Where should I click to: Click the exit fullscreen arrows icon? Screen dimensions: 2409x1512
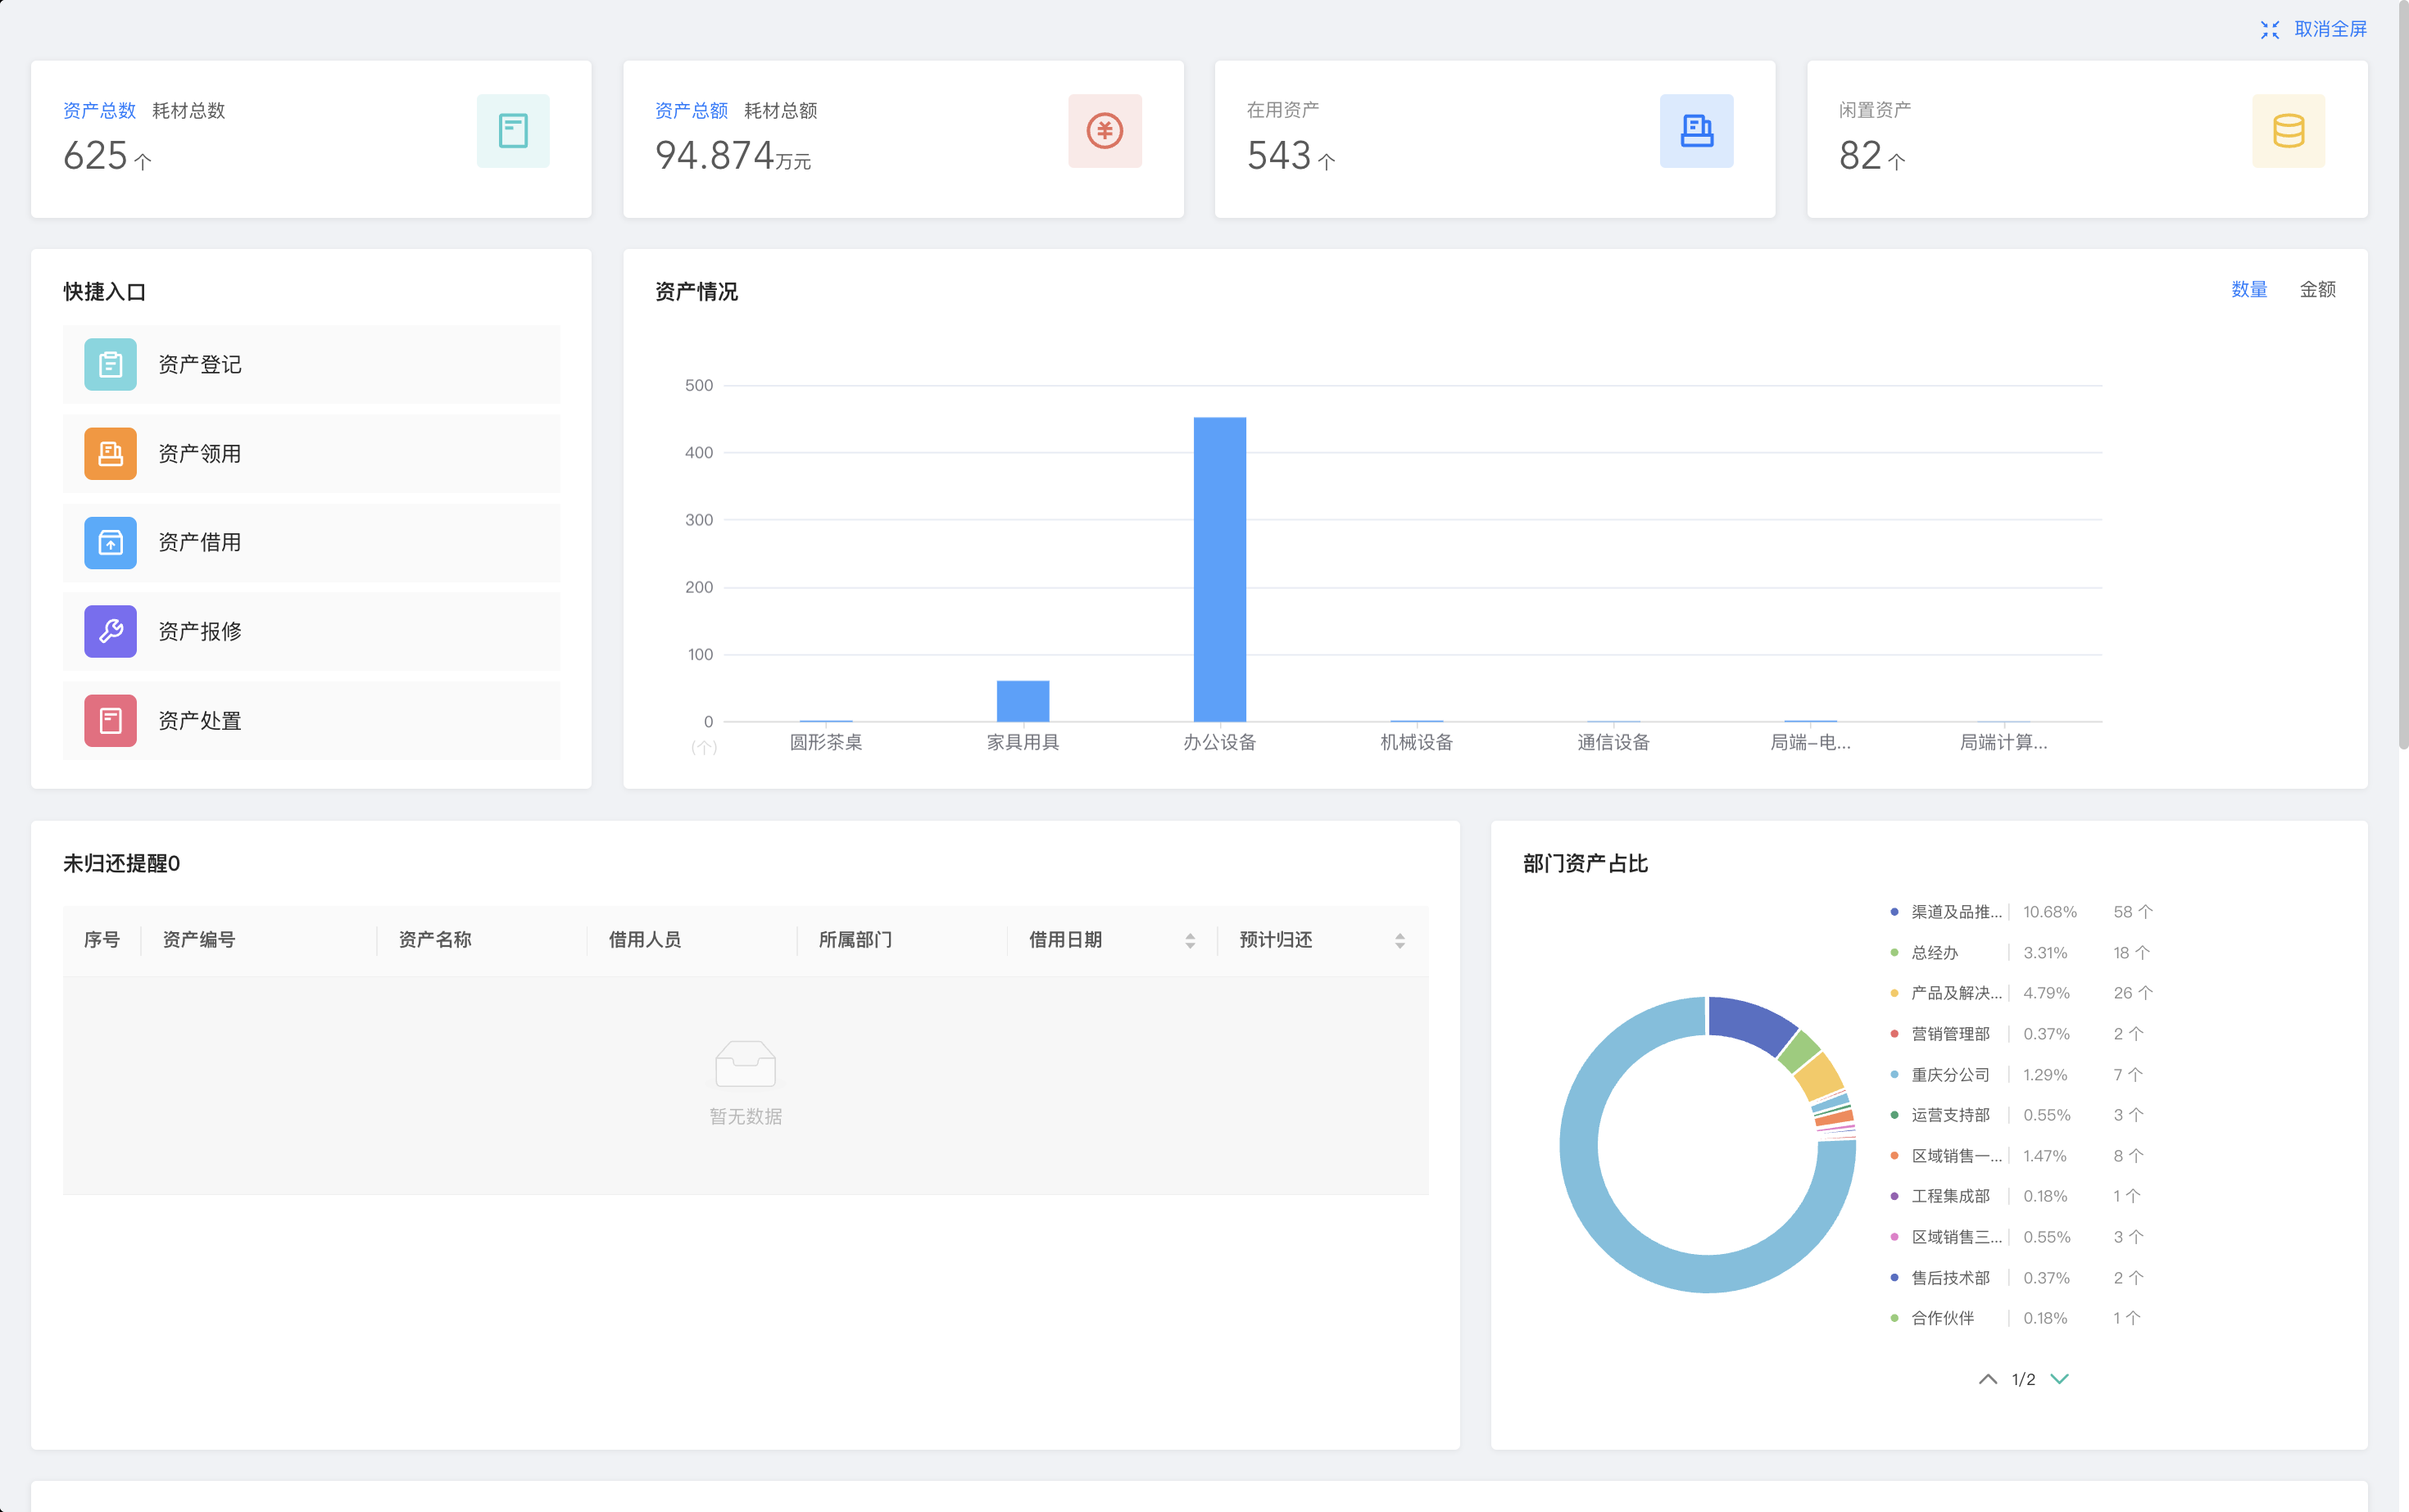[x=2270, y=30]
